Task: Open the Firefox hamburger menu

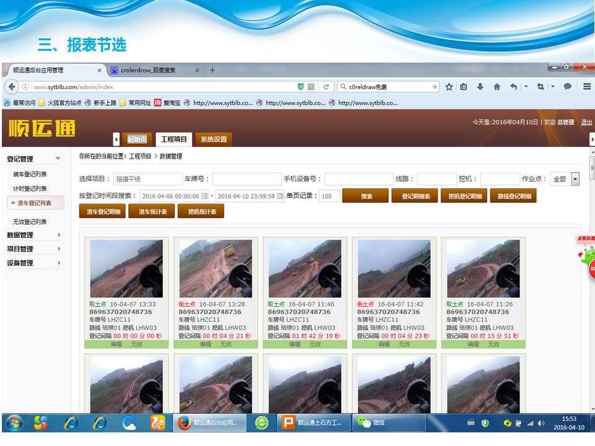Action: [587, 87]
